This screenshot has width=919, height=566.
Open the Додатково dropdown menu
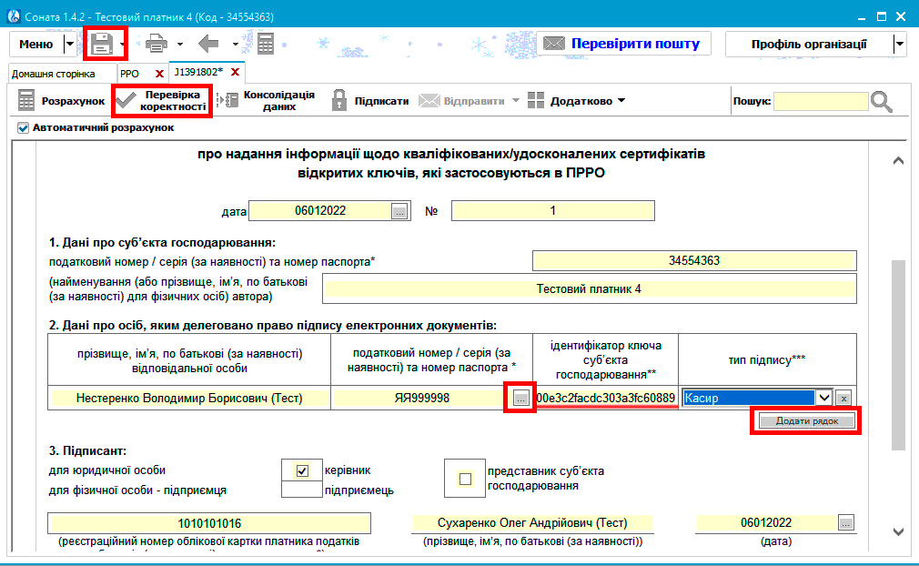tap(577, 101)
